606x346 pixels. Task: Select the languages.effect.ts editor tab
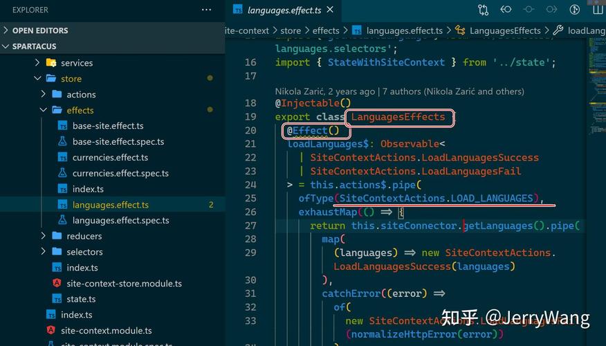284,10
